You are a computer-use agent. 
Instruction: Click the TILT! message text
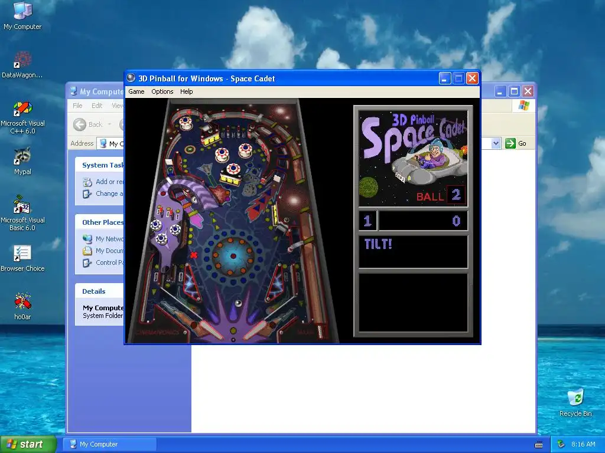[378, 244]
